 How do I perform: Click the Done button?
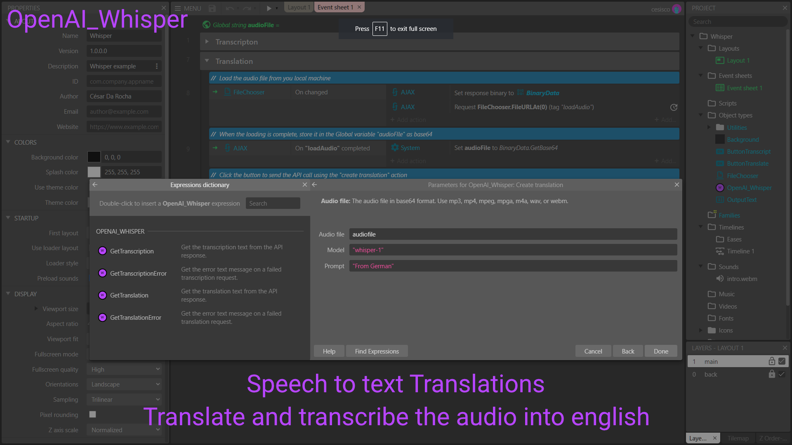pos(660,351)
